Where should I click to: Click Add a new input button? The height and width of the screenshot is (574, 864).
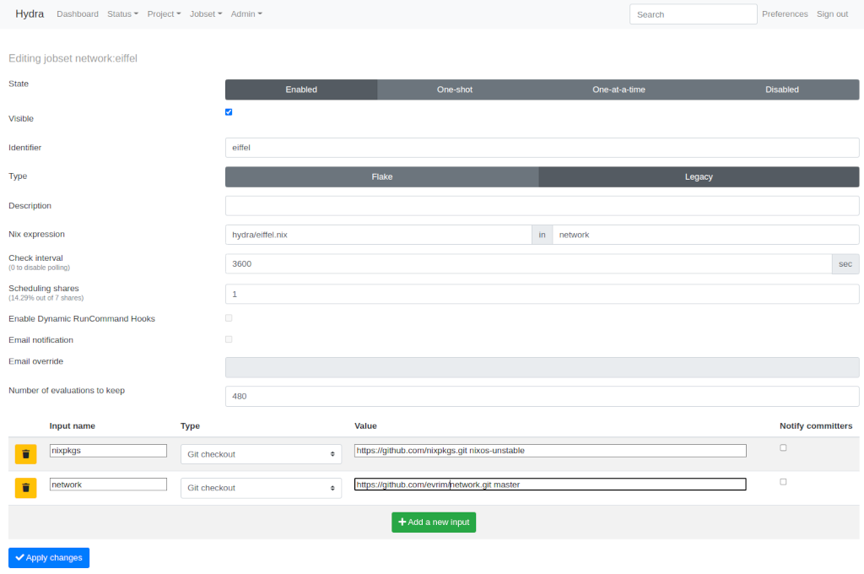point(434,523)
